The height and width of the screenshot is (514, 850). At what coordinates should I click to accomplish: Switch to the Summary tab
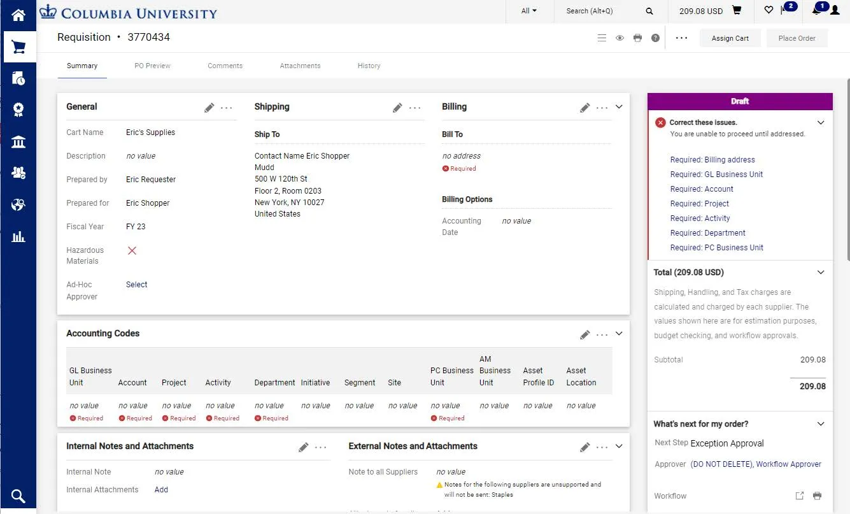[x=82, y=66]
